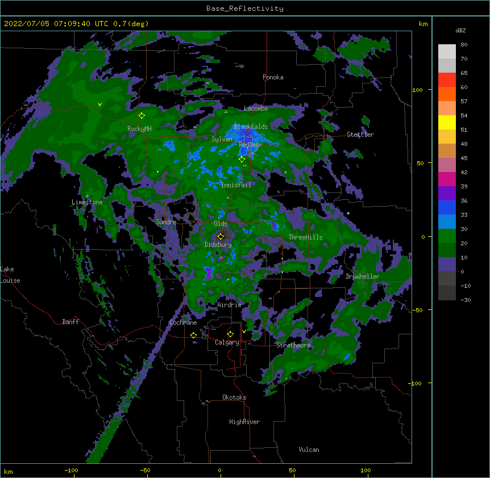Click the Drumheller town label
The width and height of the screenshot is (490, 478).
coord(363,276)
